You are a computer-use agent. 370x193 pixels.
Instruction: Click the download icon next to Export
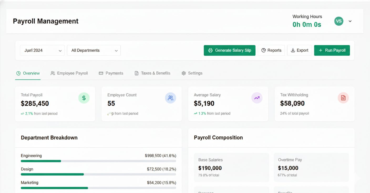[x=292, y=50]
